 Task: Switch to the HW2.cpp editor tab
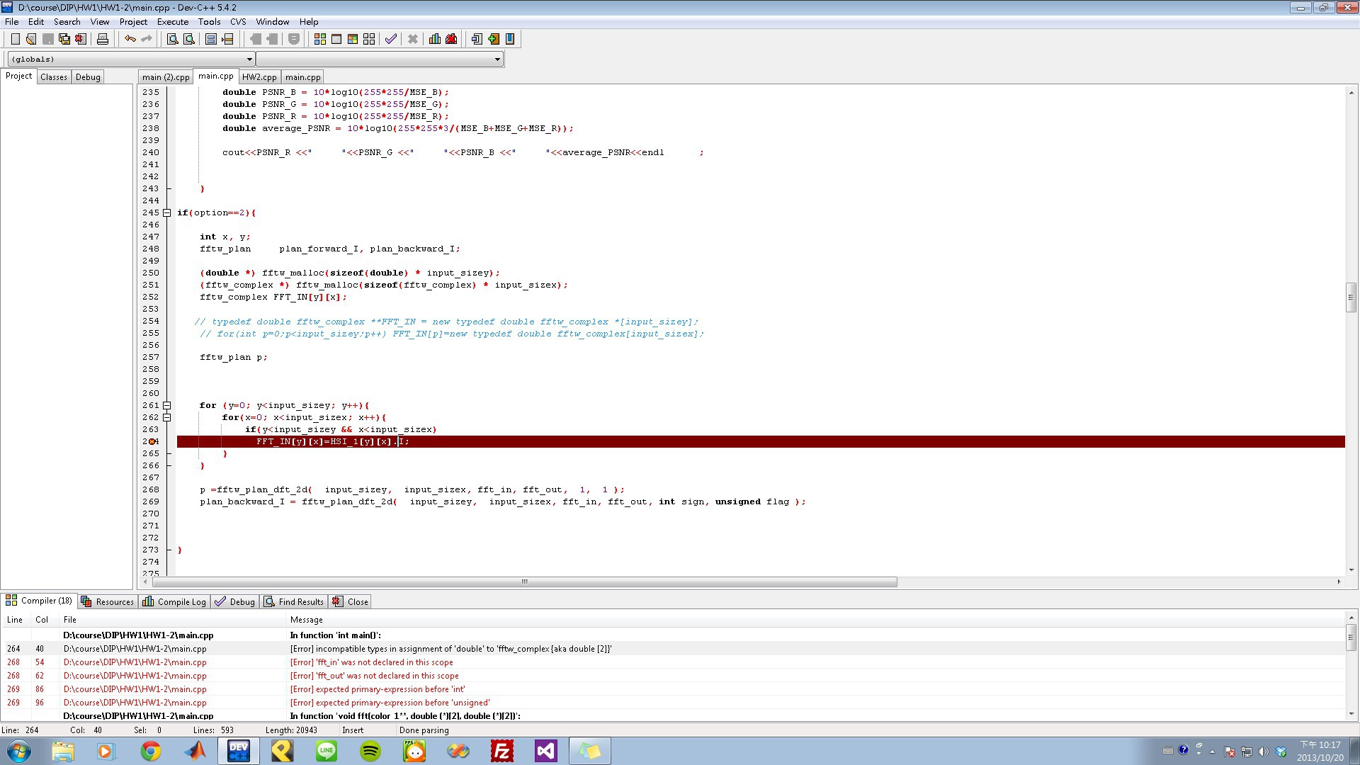(x=259, y=77)
